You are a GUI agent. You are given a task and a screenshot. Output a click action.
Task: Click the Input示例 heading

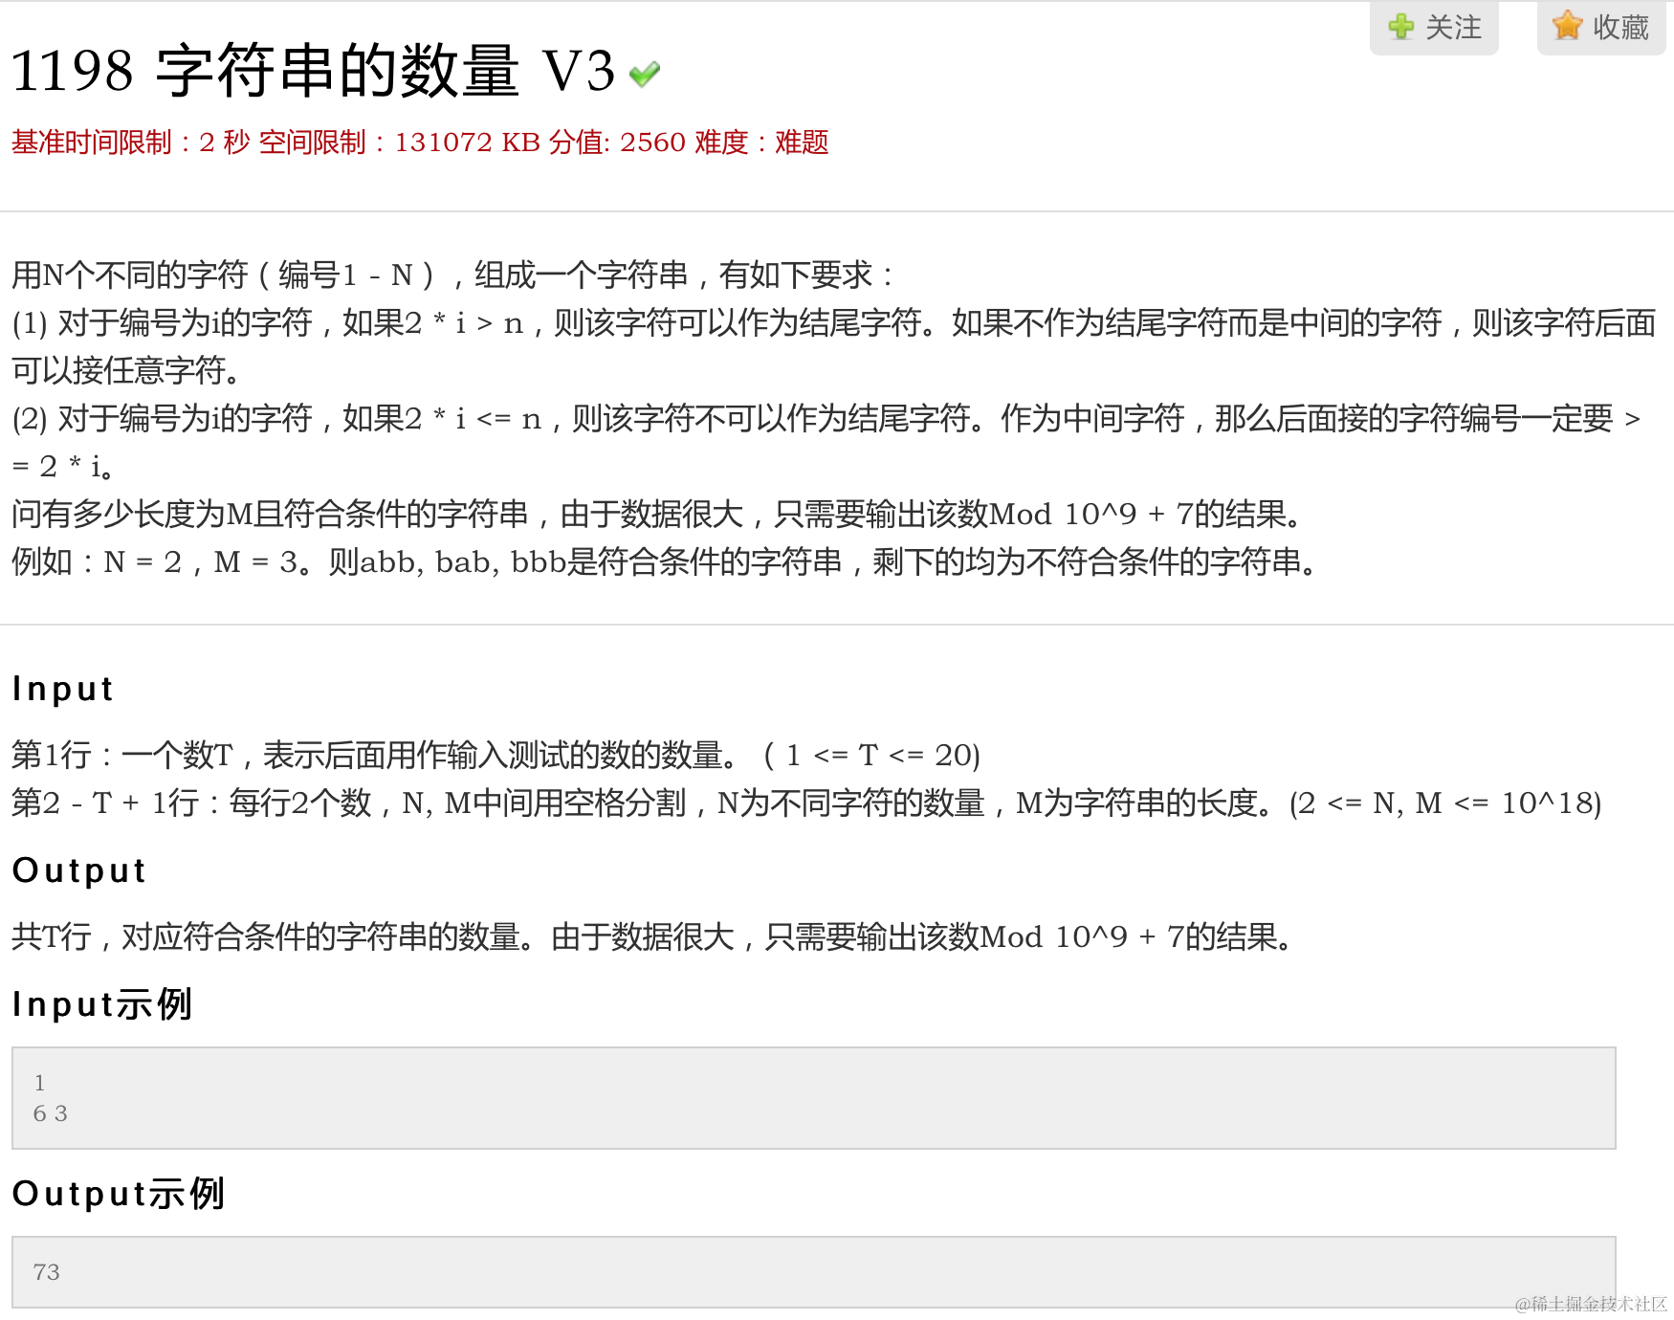pos(102,1004)
